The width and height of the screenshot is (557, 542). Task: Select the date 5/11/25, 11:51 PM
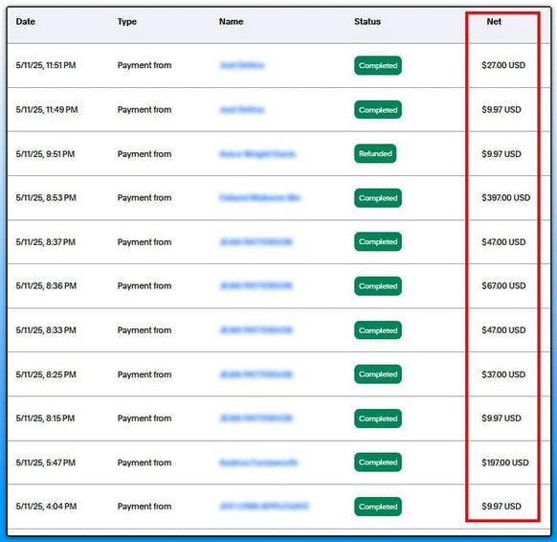[46, 65]
